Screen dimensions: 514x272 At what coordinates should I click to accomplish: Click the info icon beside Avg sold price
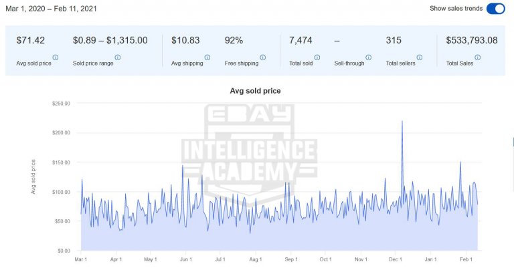point(55,57)
